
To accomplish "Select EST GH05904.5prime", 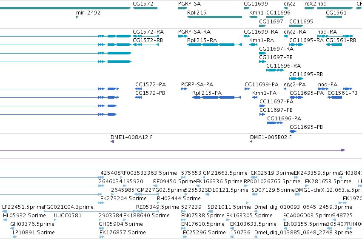I will point(121,224).
